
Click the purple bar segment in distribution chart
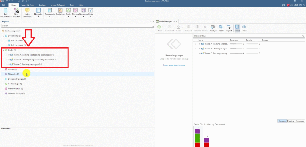[197, 131]
